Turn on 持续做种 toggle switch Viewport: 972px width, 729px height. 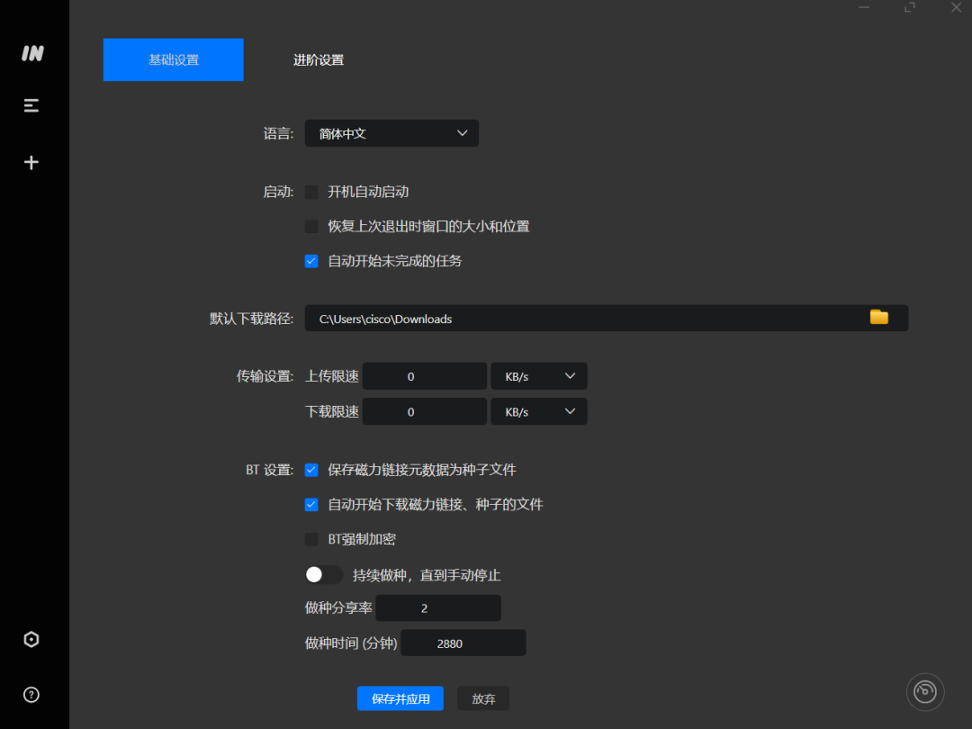[x=323, y=573]
